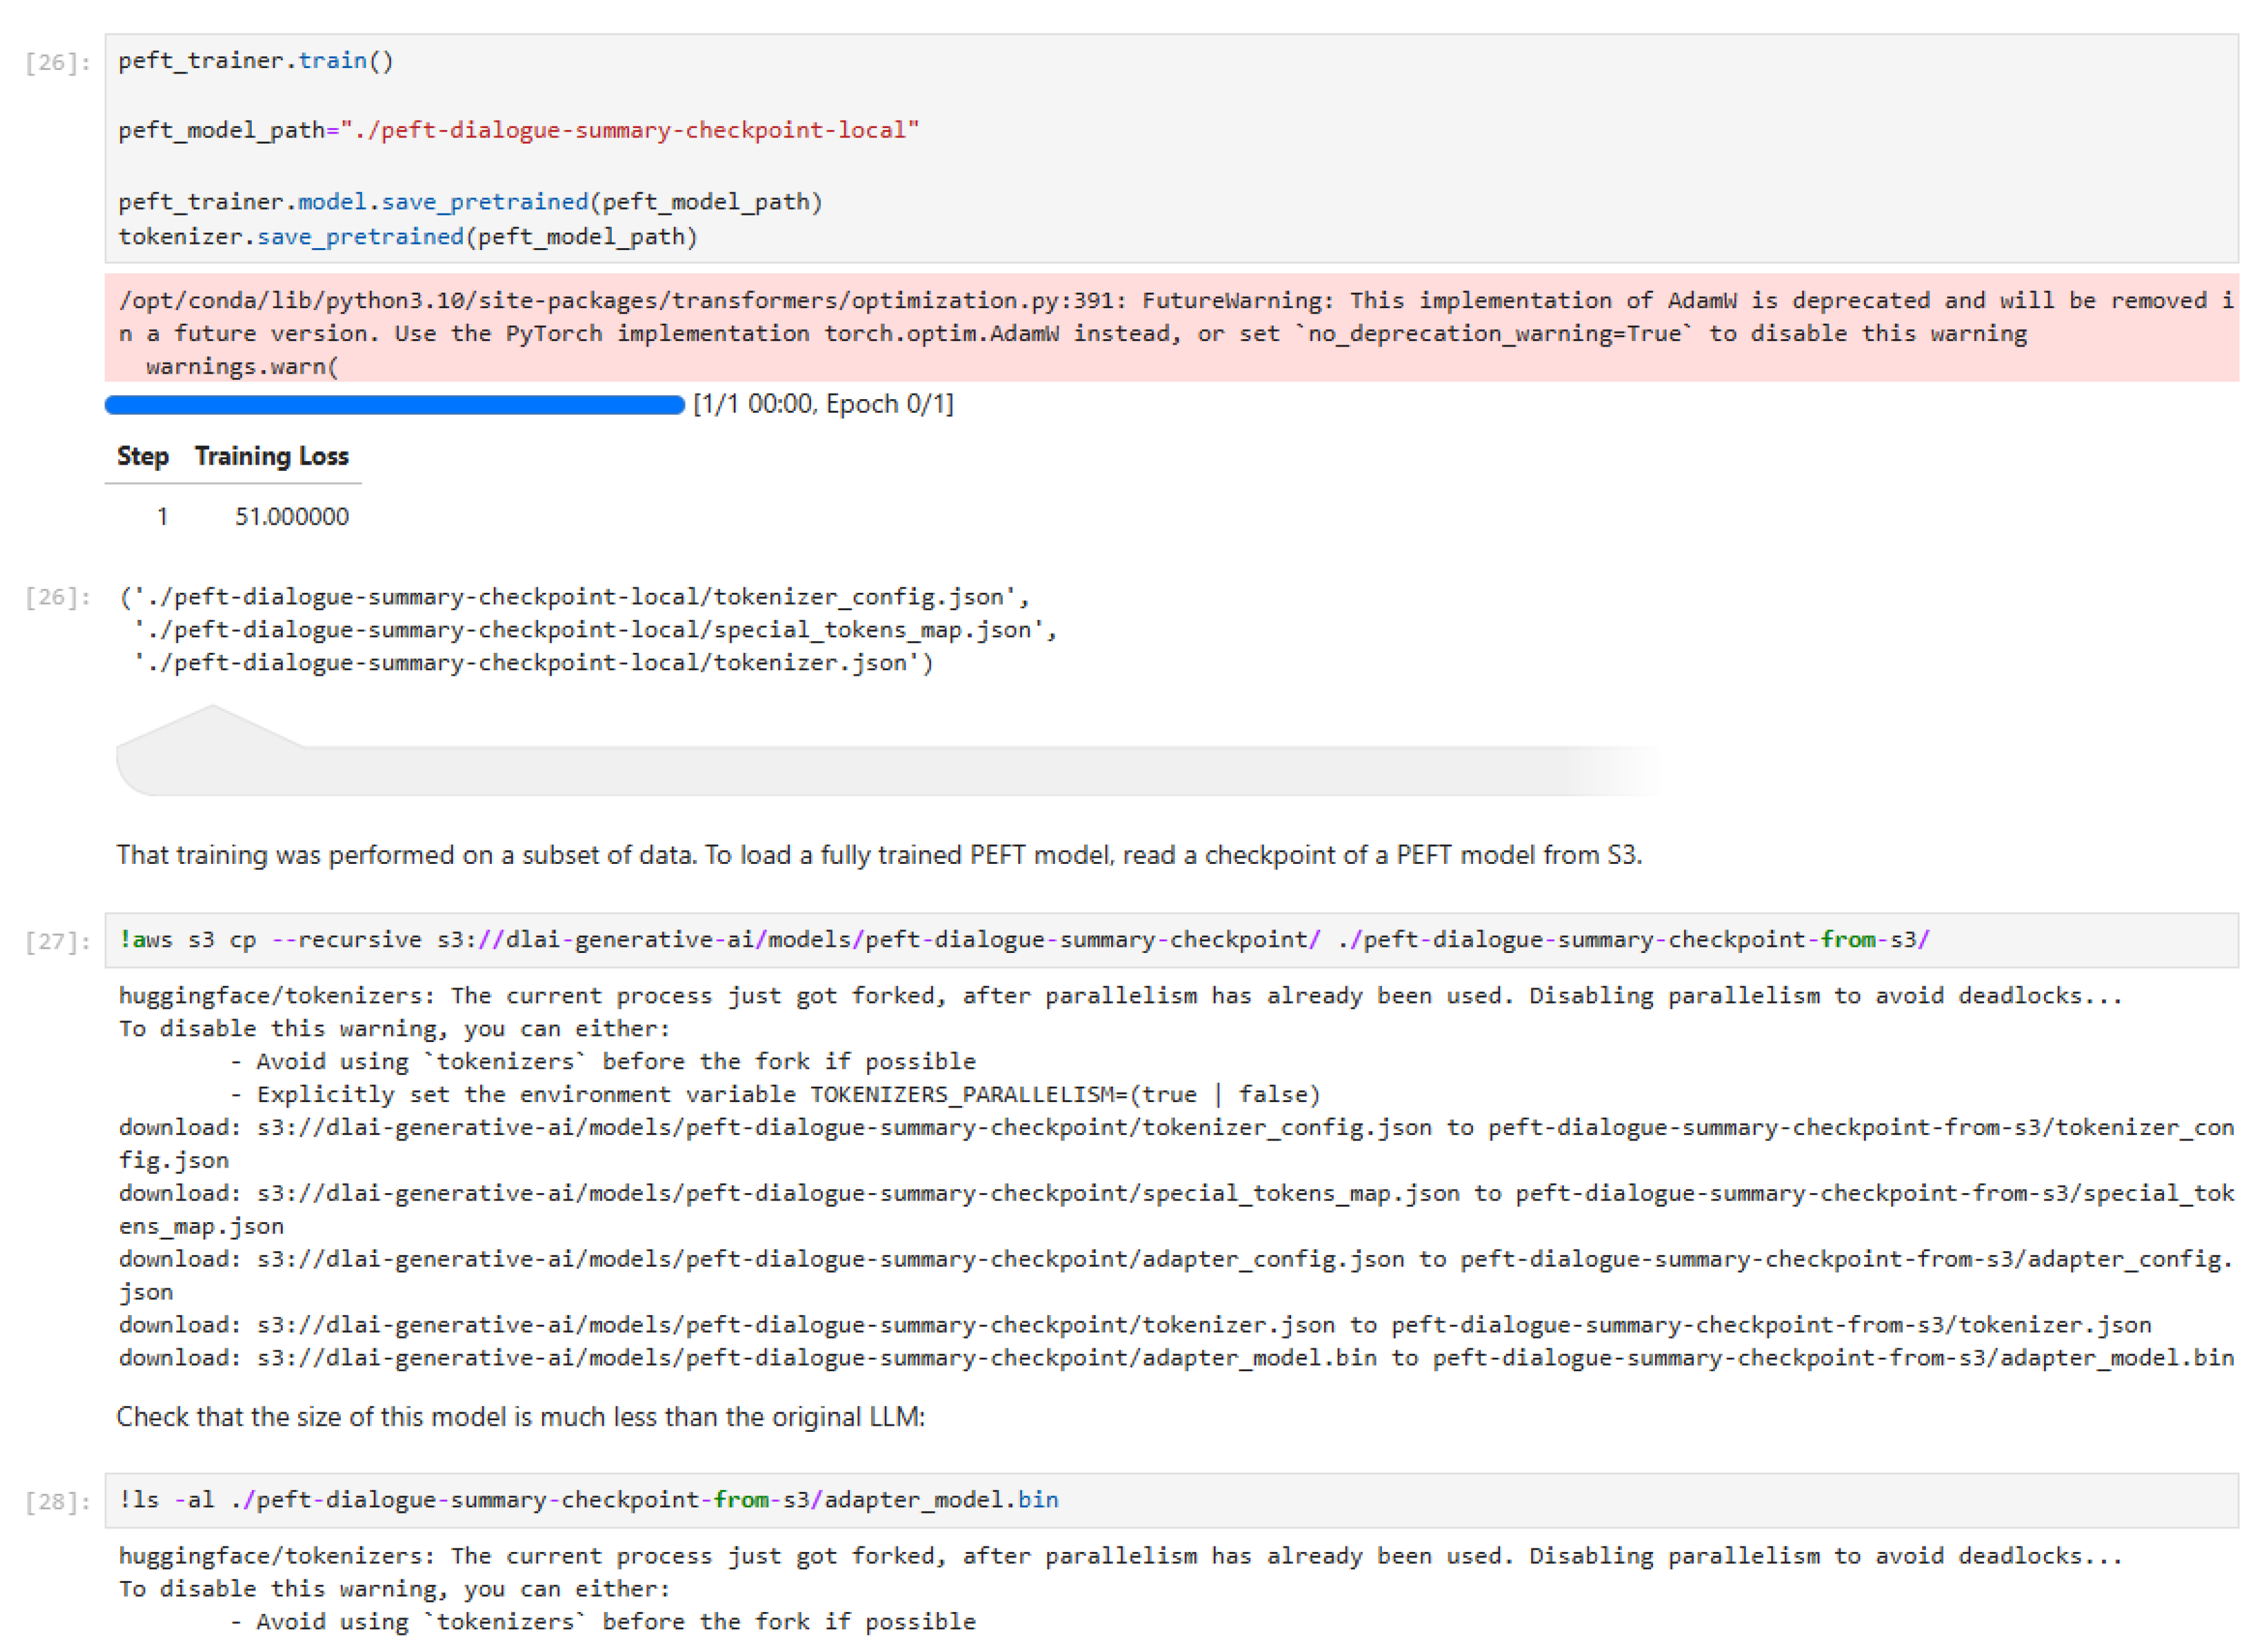Select the [27] cell prompt
Viewport: 2268px width, 1651px height.
click(x=58, y=942)
